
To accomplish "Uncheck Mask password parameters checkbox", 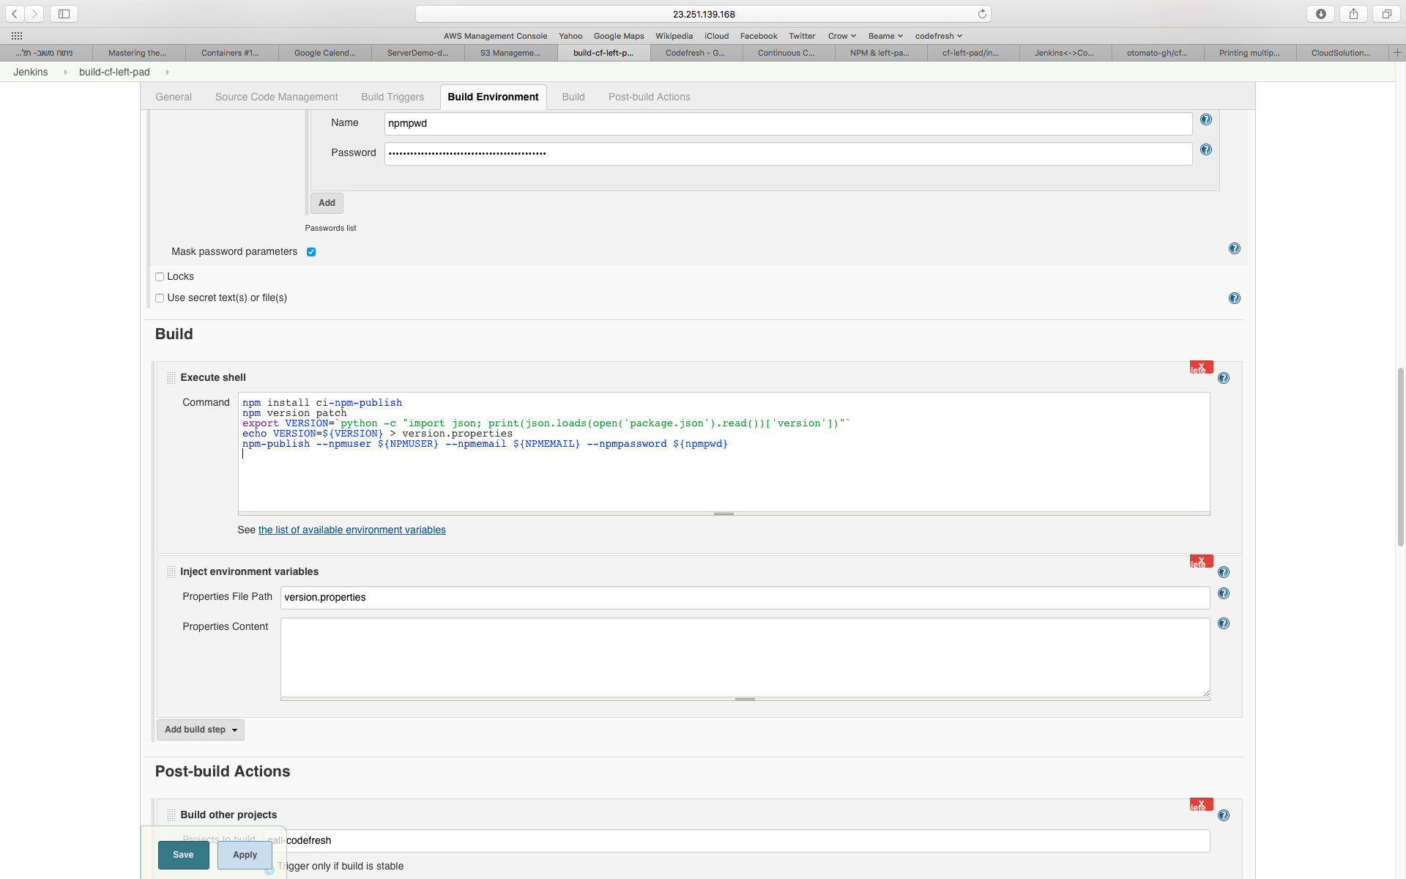I will tap(311, 252).
